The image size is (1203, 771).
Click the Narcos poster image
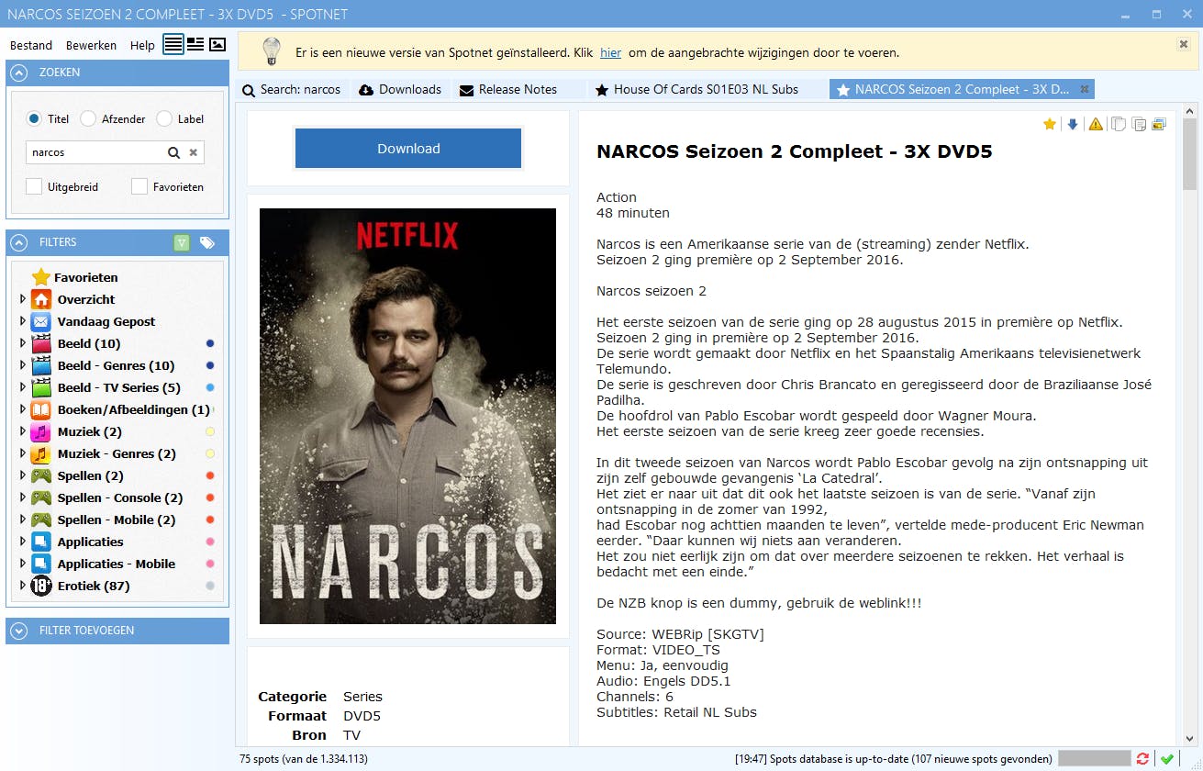(407, 416)
